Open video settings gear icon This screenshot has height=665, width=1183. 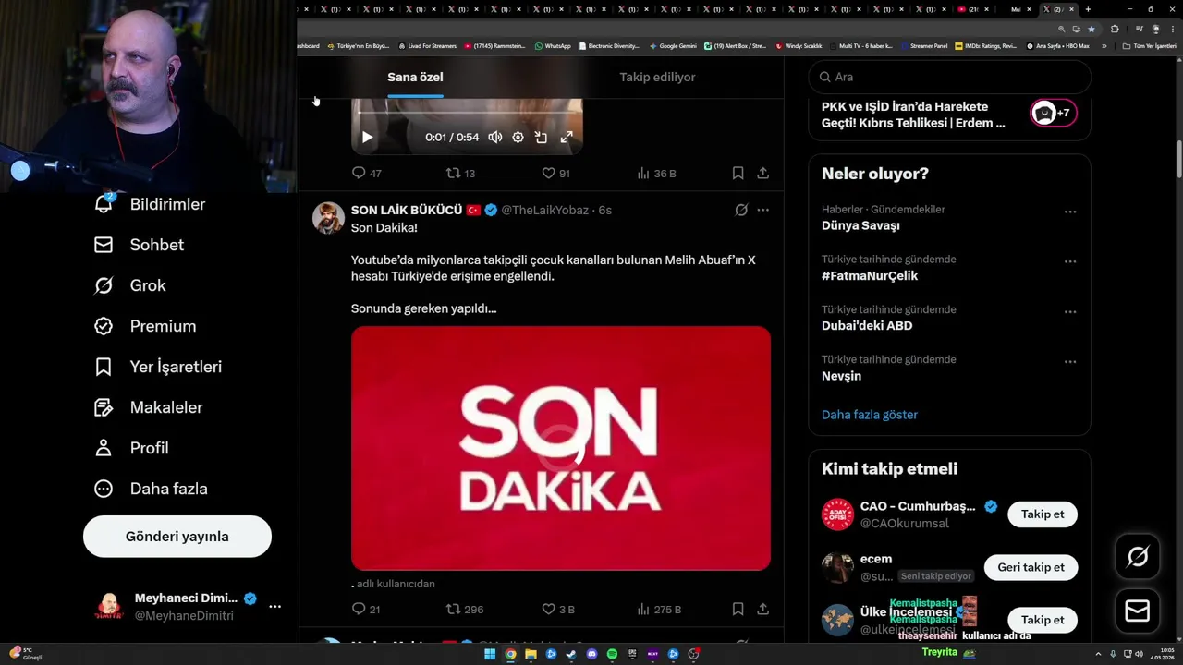[x=518, y=137]
